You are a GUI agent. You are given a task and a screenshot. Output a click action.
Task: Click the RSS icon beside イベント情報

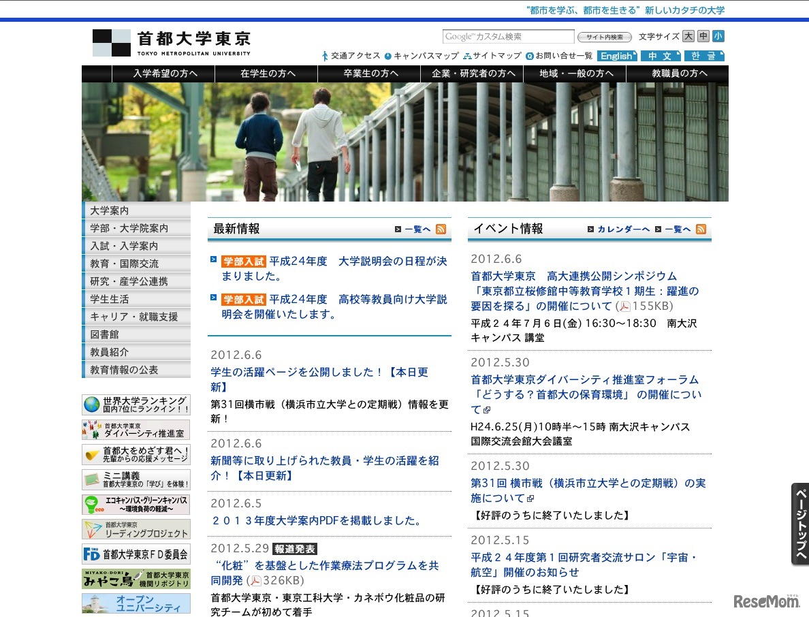point(701,229)
